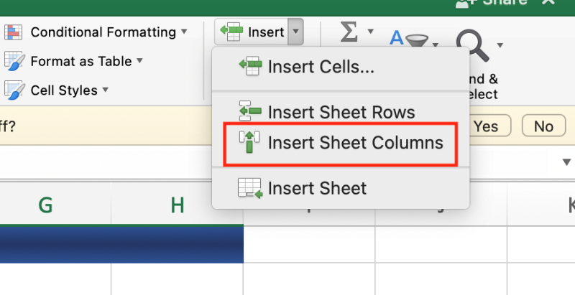
Task: Select column H header
Action: [x=177, y=205]
